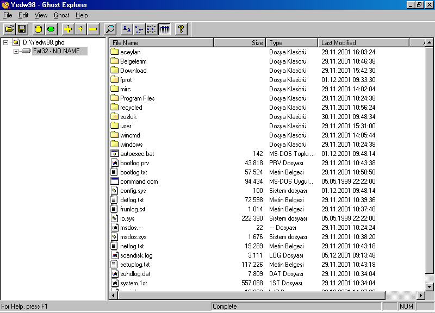Click the autoexec.bat file icon
Screen dimensions: 435x313
114,154
